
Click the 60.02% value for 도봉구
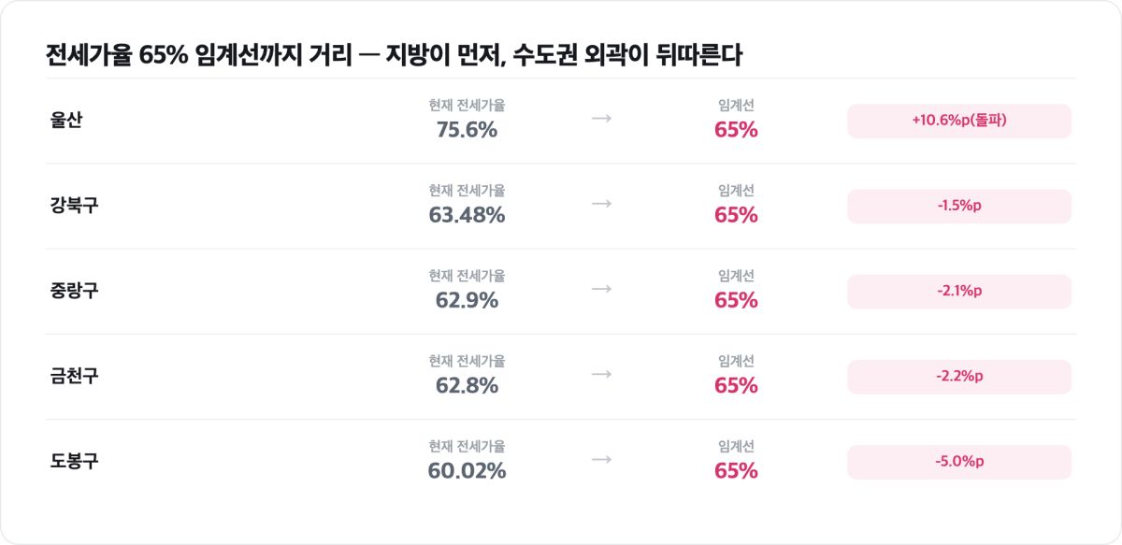(x=467, y=470)
